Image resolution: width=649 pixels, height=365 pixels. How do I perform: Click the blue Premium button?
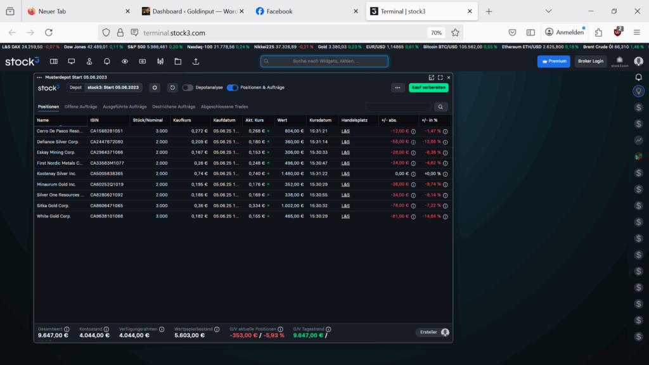click(x=553, y=61)
